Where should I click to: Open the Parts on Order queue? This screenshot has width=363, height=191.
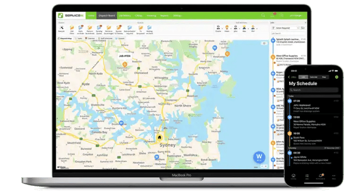80,30
